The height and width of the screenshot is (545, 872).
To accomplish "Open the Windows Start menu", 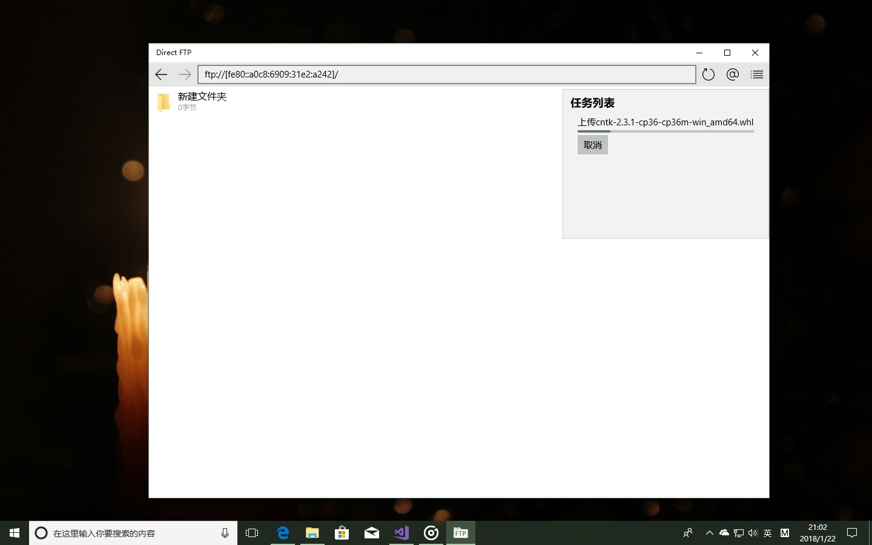I will [15, 533].
